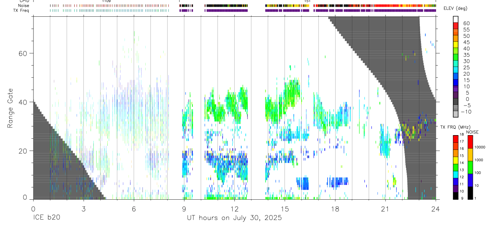Screen dimensions: 490x226
Task: Click hour tick label '3' on time axis
Action: [x=83, y=209]
